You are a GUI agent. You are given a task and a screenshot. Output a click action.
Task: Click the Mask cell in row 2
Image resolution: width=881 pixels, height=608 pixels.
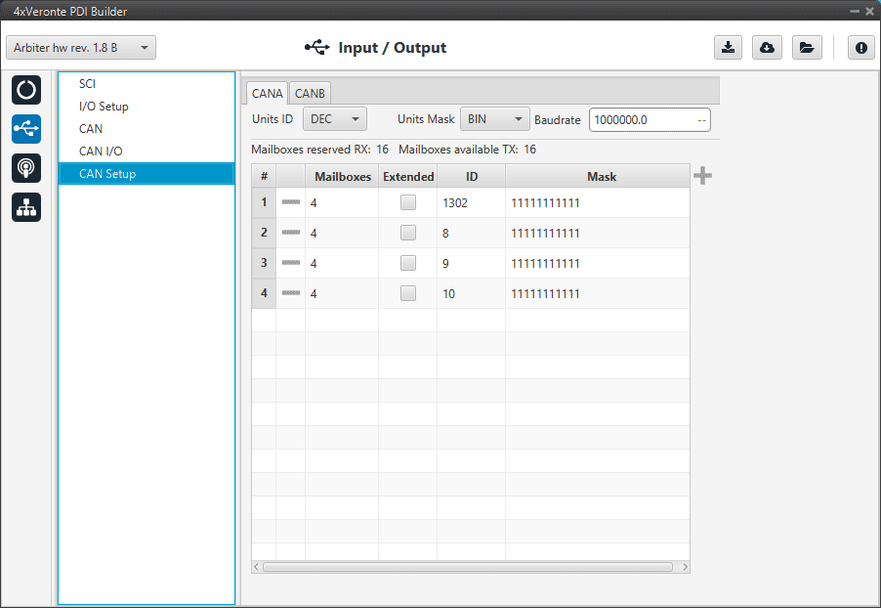598,233
